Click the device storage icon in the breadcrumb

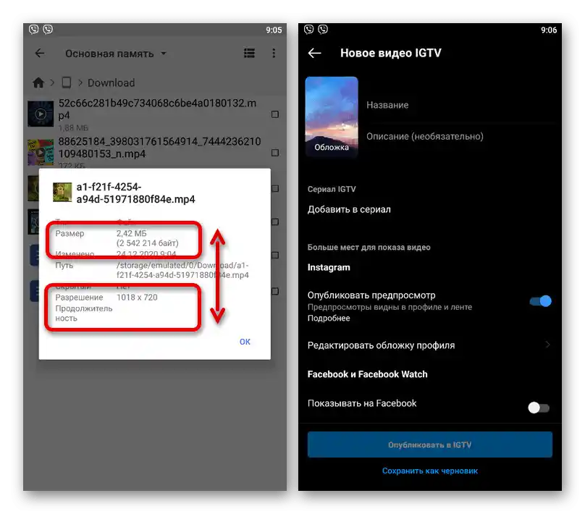pos(66,83)
